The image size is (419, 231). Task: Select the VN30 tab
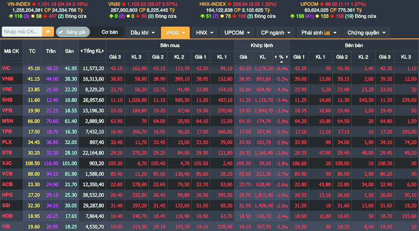[x=175, y=33]
